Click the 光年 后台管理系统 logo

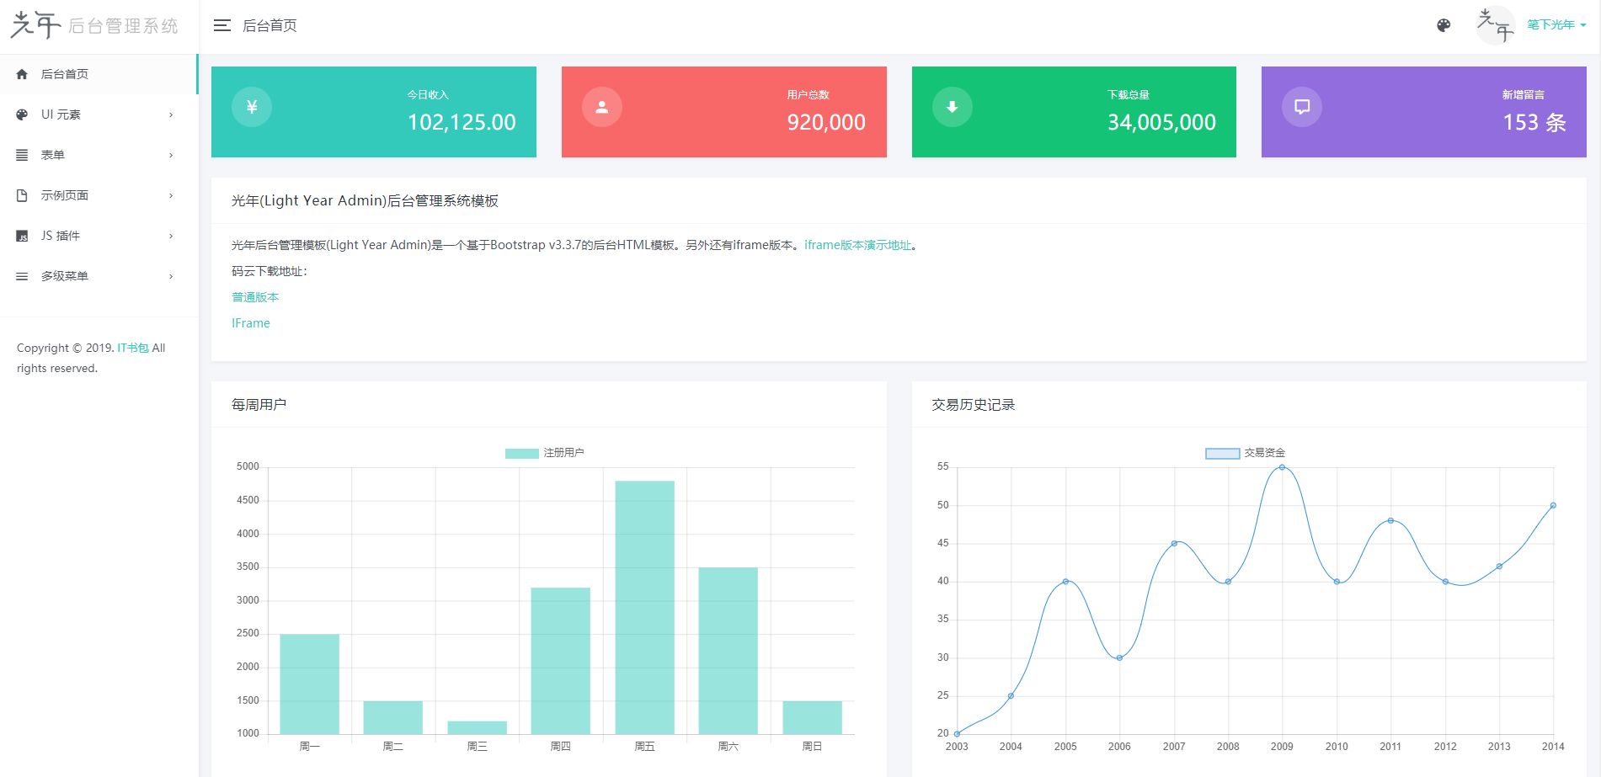click(94, 25)
